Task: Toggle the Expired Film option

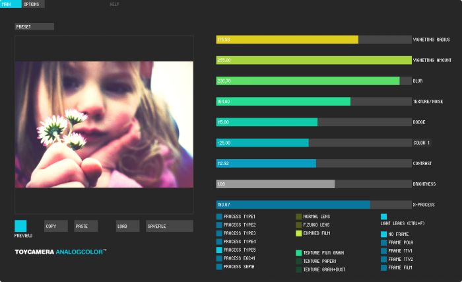Action: pyautogui.click(x=299, y=233)
